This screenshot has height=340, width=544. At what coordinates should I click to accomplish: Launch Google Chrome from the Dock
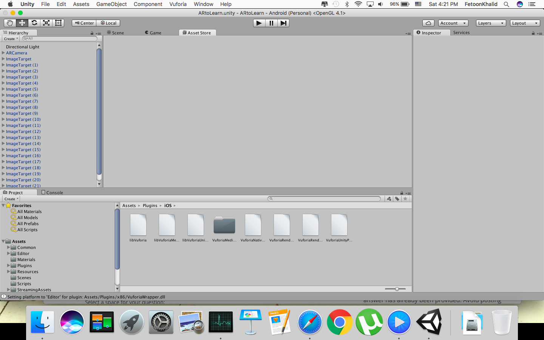pyautogui.click(x=340, y=322)
